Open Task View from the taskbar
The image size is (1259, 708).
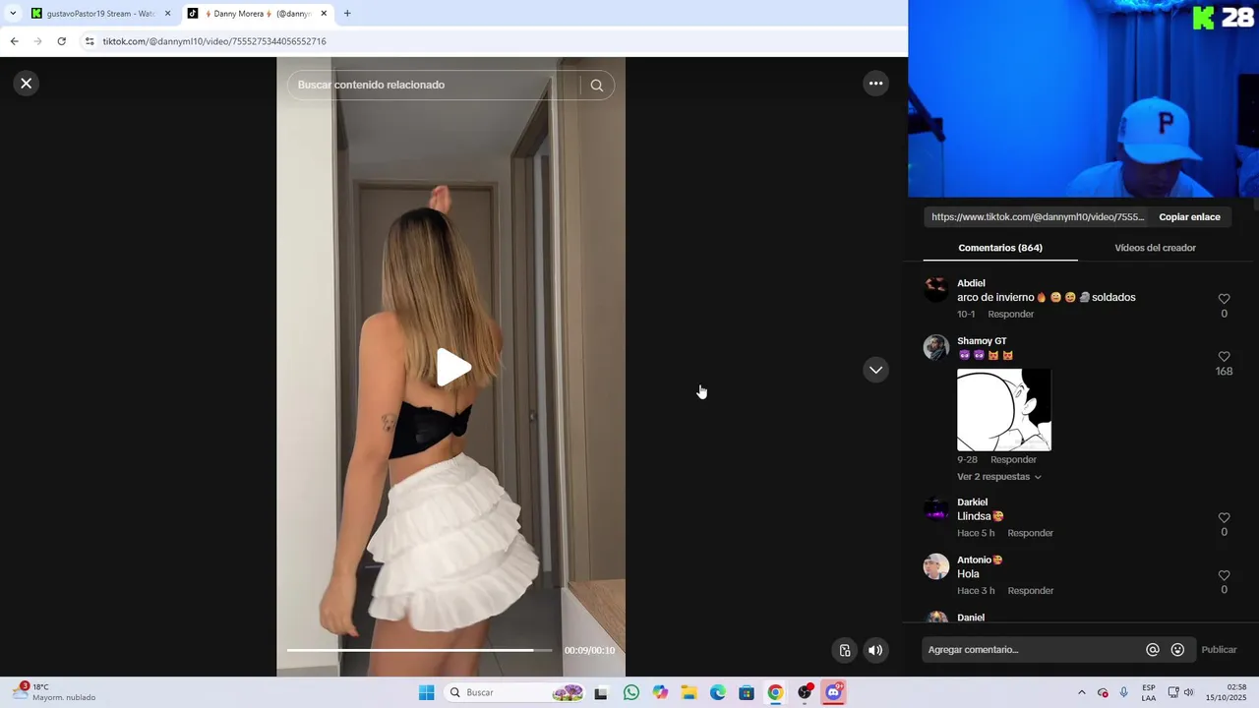pos(601,693)
